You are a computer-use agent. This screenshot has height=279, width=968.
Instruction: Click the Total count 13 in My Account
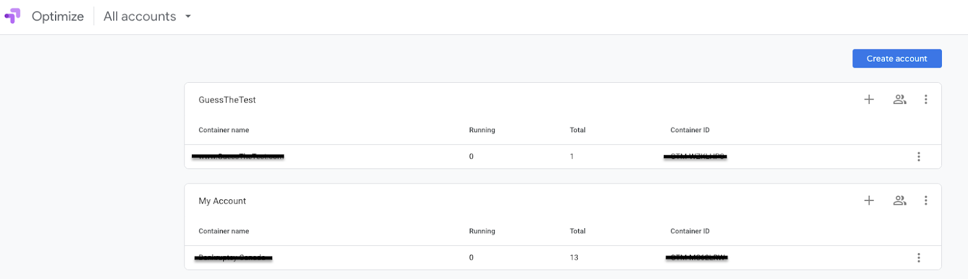574,258
